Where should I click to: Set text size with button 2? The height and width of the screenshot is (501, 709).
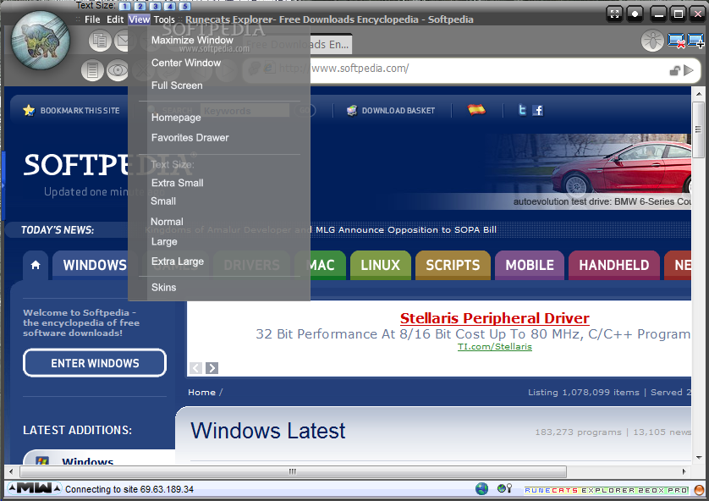[x=140, y=6]
